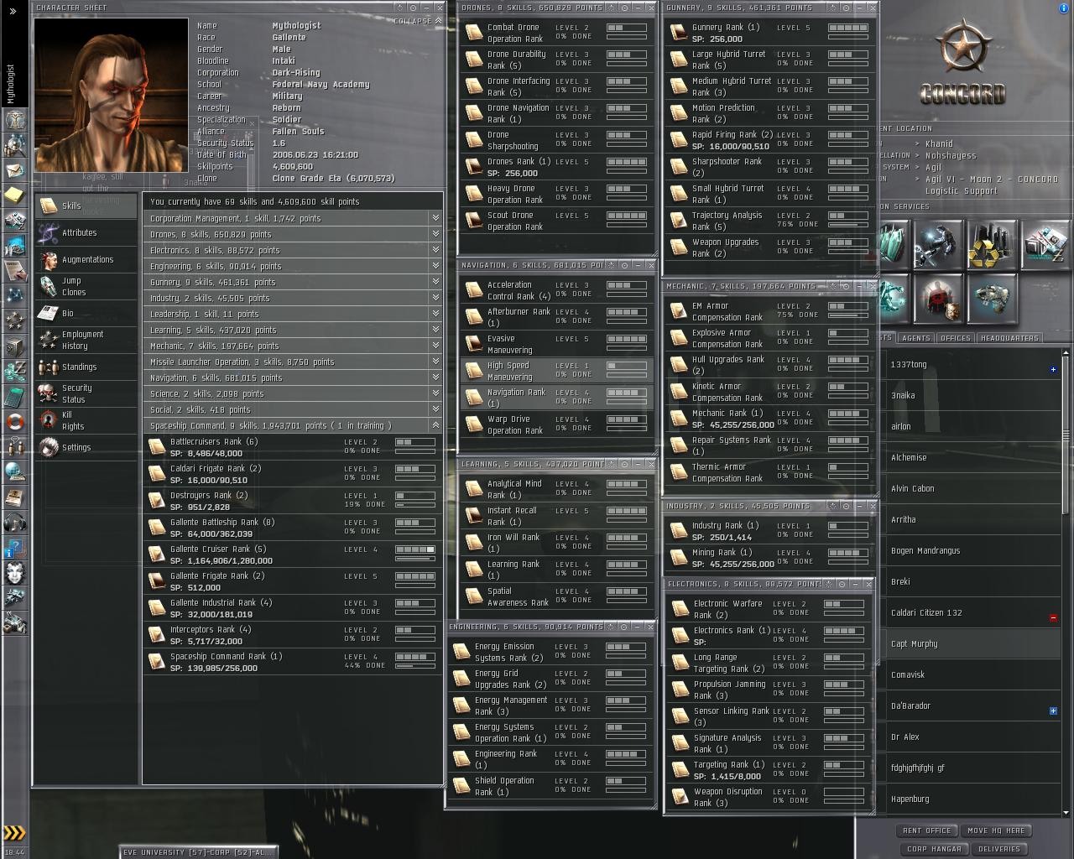This screenshot has width=1074, height=859.
Task: Open the journal document-and-pen icon
Action: click(x=14, y=270)
